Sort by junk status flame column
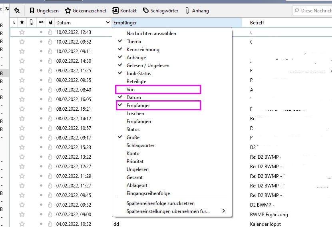The height and width of the screenshot is (227, 332). (x=50, y=23)
